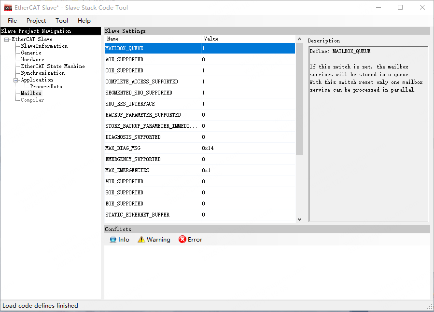Collapse the EtherCAT Slave tree node
Image resolution: width=434 pixels, height=312 pixels.
click(x=6, y=40)
